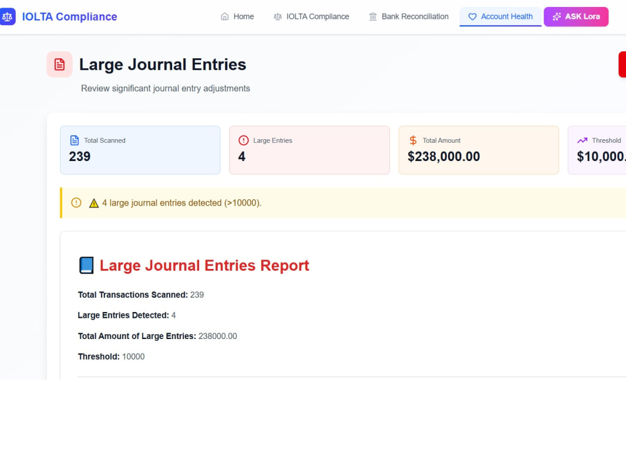Click the Total Scanned document icon

pos(74,140)
